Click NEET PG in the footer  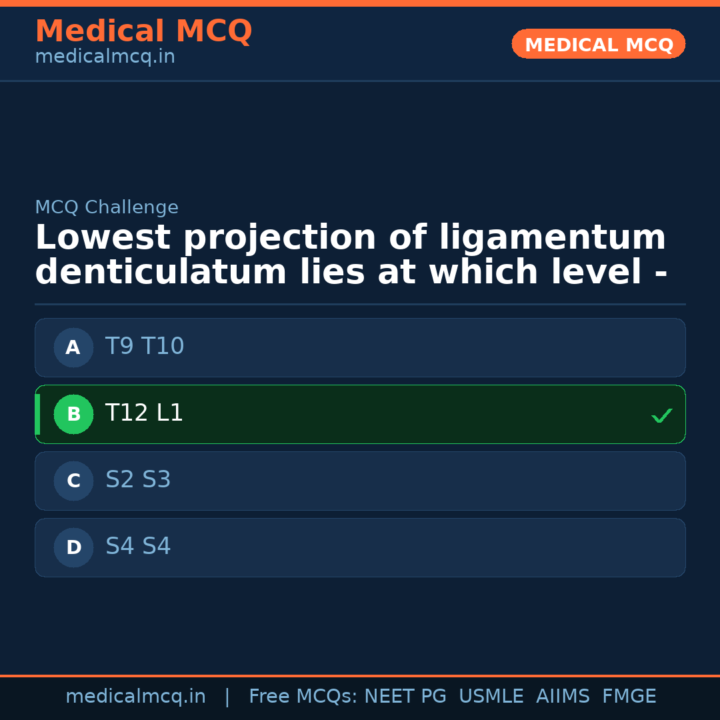(405, 697)
